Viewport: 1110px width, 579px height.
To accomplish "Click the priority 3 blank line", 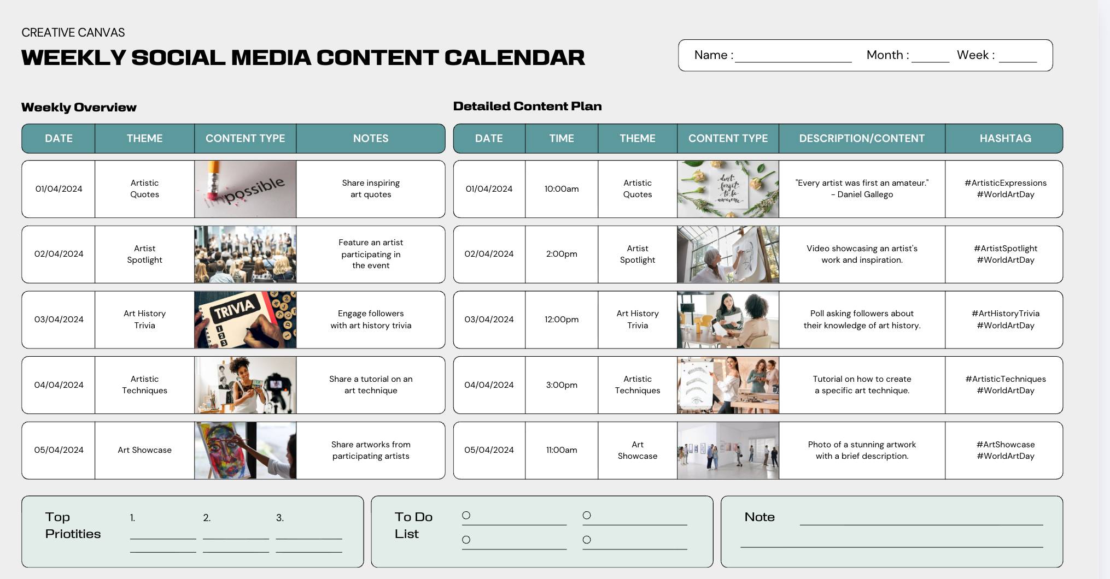I will point(309,539).
